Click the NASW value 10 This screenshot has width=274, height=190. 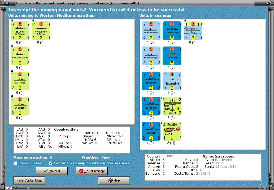click(96, 143)
